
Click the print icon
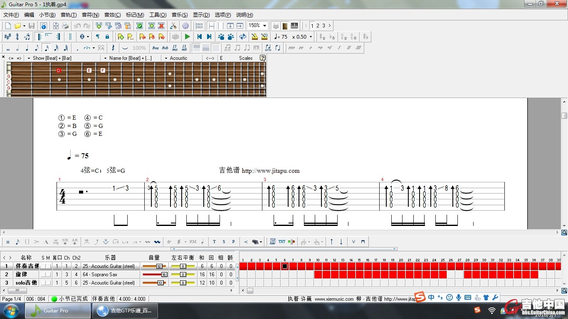click(x=65, y=26)
